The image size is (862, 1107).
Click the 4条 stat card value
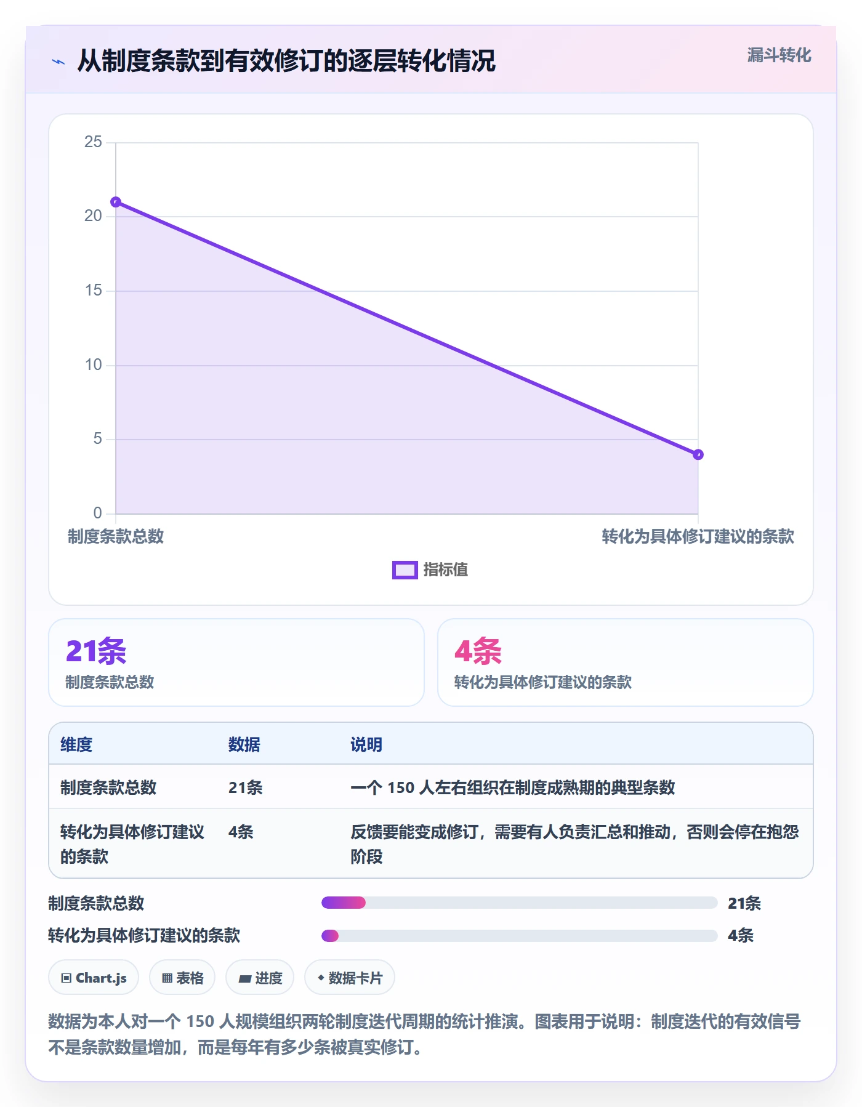point(478,651)
